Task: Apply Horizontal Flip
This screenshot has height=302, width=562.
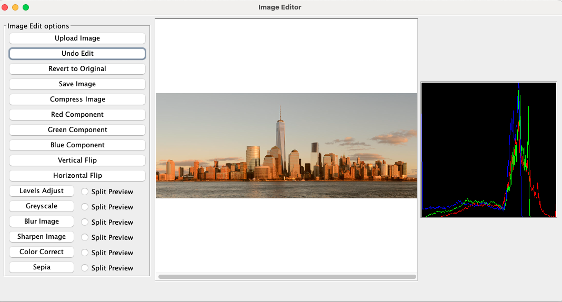Action: (77, 176)
